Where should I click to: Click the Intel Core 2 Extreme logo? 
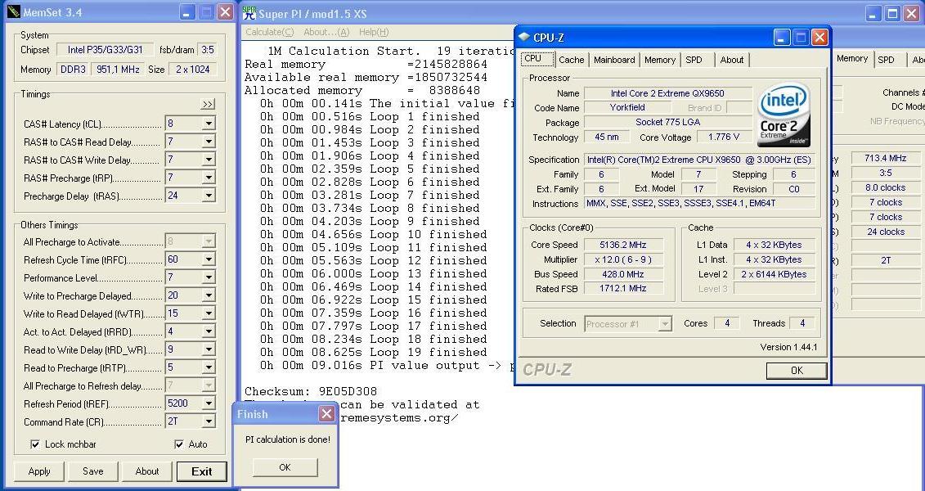click(784, 115)
